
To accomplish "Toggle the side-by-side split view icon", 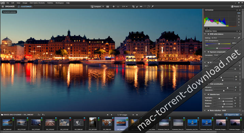I will pyautogui.click(x=108, y=6).
